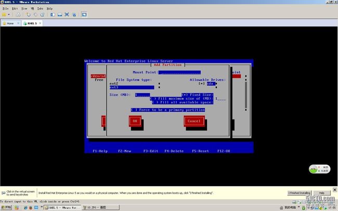Click the network computers toolbar icon
The height and width of the screenshot is (211, 338).
coord(18,15)
